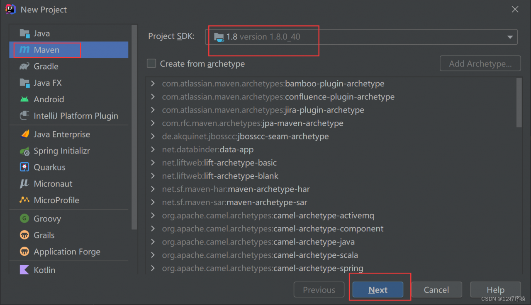Click the Next button

tap(378, 290)
